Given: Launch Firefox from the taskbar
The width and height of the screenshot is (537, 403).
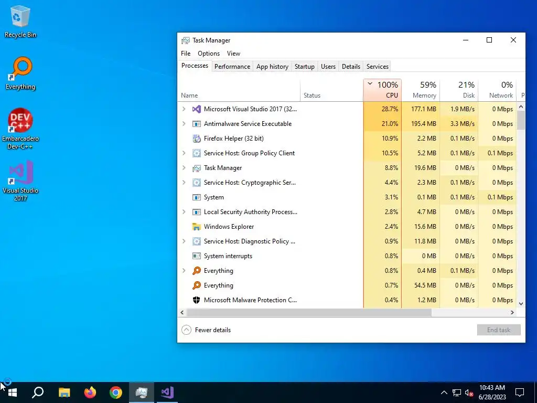Looking at the screenshot, I should coord(90,393).
